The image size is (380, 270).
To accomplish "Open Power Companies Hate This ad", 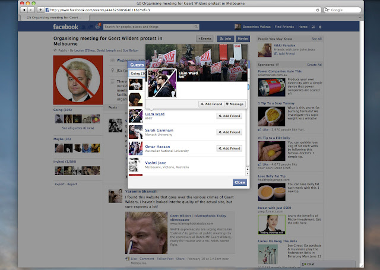I will 280,71.
